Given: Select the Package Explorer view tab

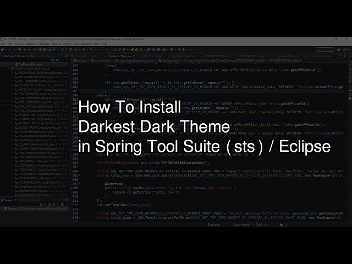Looking at the screenshot, I should 15,56.
